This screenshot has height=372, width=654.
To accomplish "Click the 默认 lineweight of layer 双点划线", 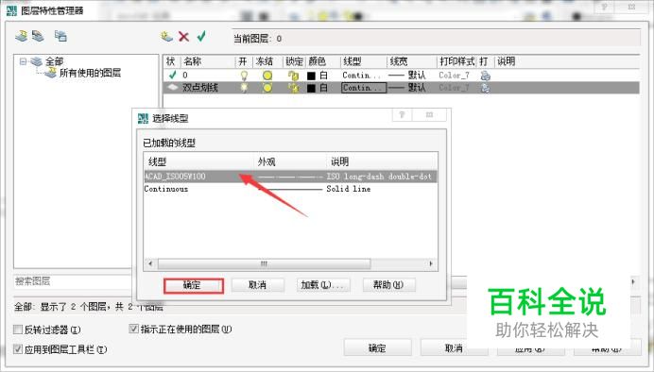I will pos(406,88).
